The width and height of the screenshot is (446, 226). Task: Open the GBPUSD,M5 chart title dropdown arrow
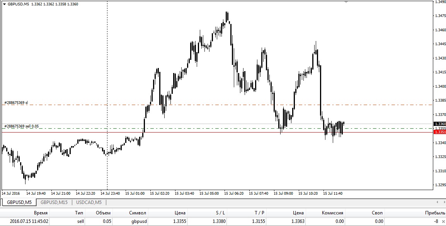(x=4, y=4)
